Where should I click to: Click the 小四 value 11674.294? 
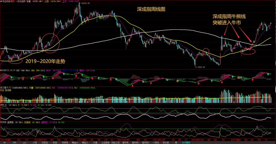(55, 1)
